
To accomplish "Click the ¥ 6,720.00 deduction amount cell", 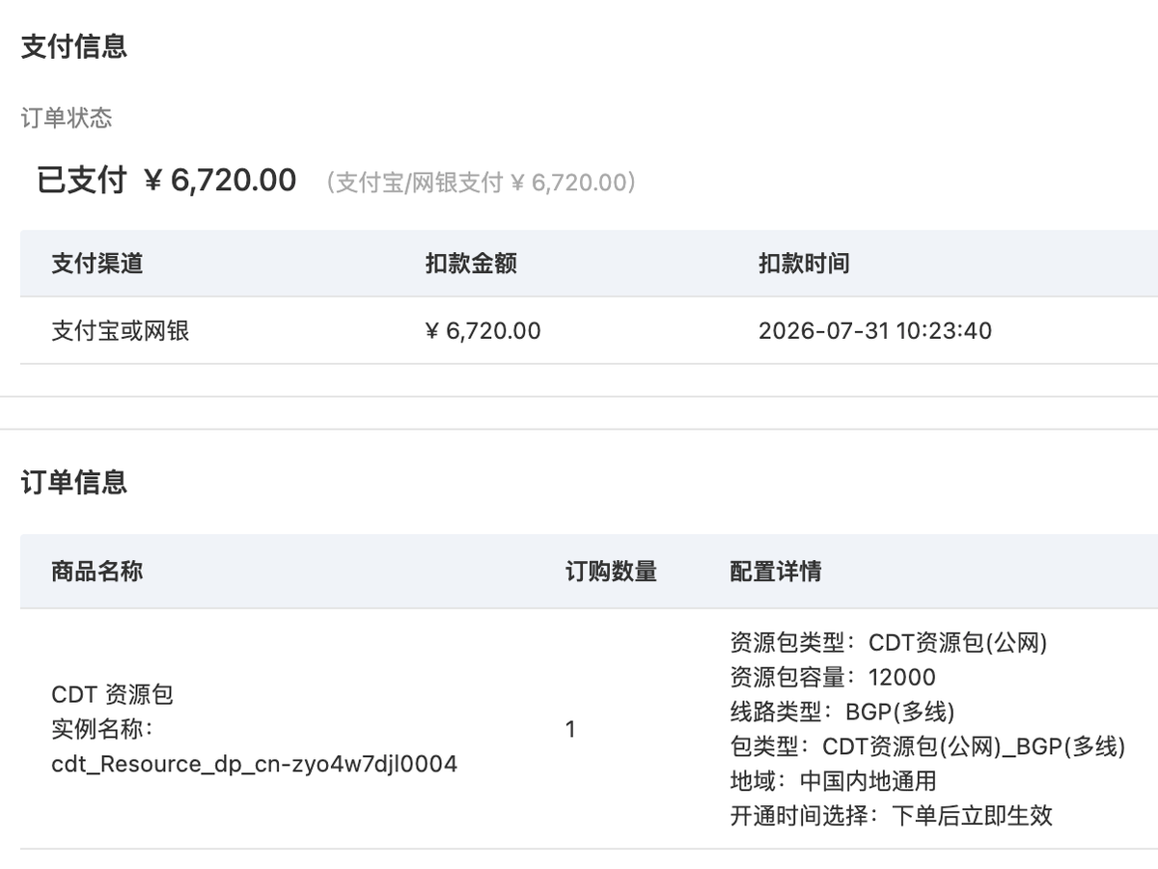I will (x=482, y=331).
